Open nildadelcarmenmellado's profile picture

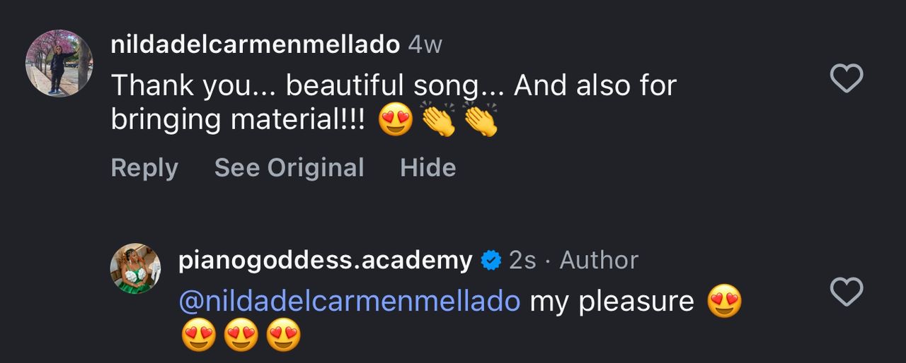coord(59,63)
